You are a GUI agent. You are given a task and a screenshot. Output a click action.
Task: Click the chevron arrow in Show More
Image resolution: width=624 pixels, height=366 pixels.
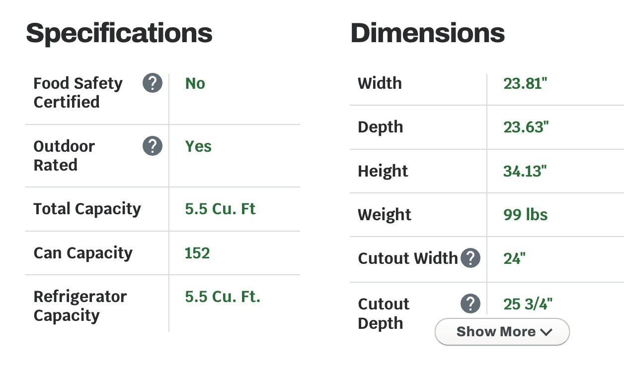point(546,332)
